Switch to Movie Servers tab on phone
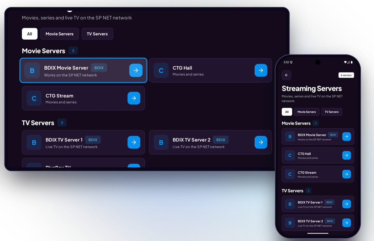The height and width of the screenshot is (241, 374). [307, 112]
